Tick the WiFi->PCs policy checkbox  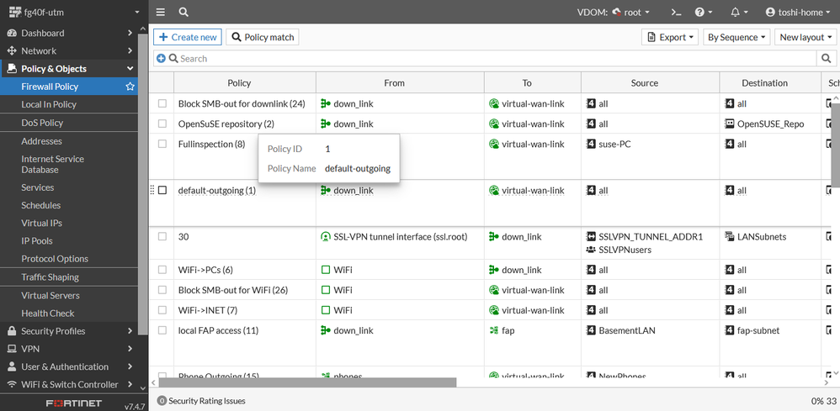pyautogui.click(x=162, y=270)
